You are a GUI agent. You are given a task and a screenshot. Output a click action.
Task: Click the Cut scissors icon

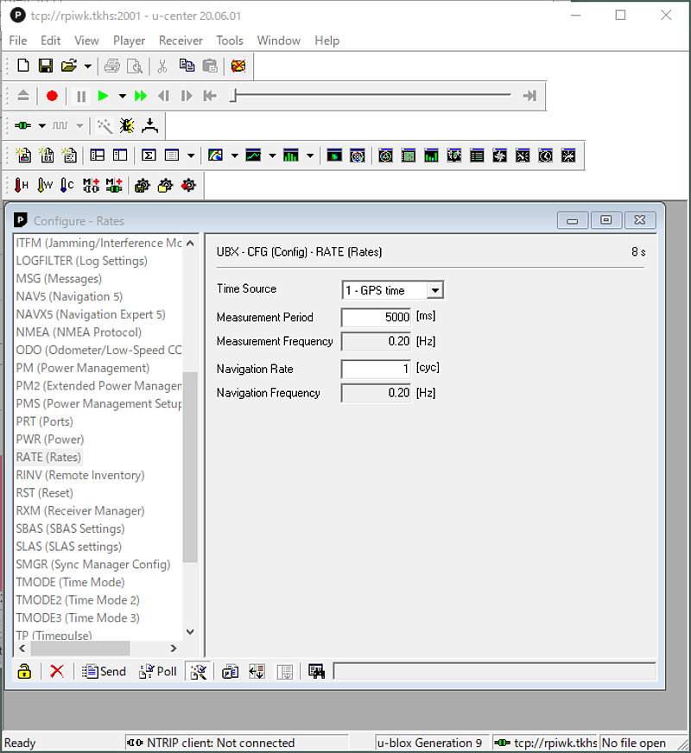(162, 66)
